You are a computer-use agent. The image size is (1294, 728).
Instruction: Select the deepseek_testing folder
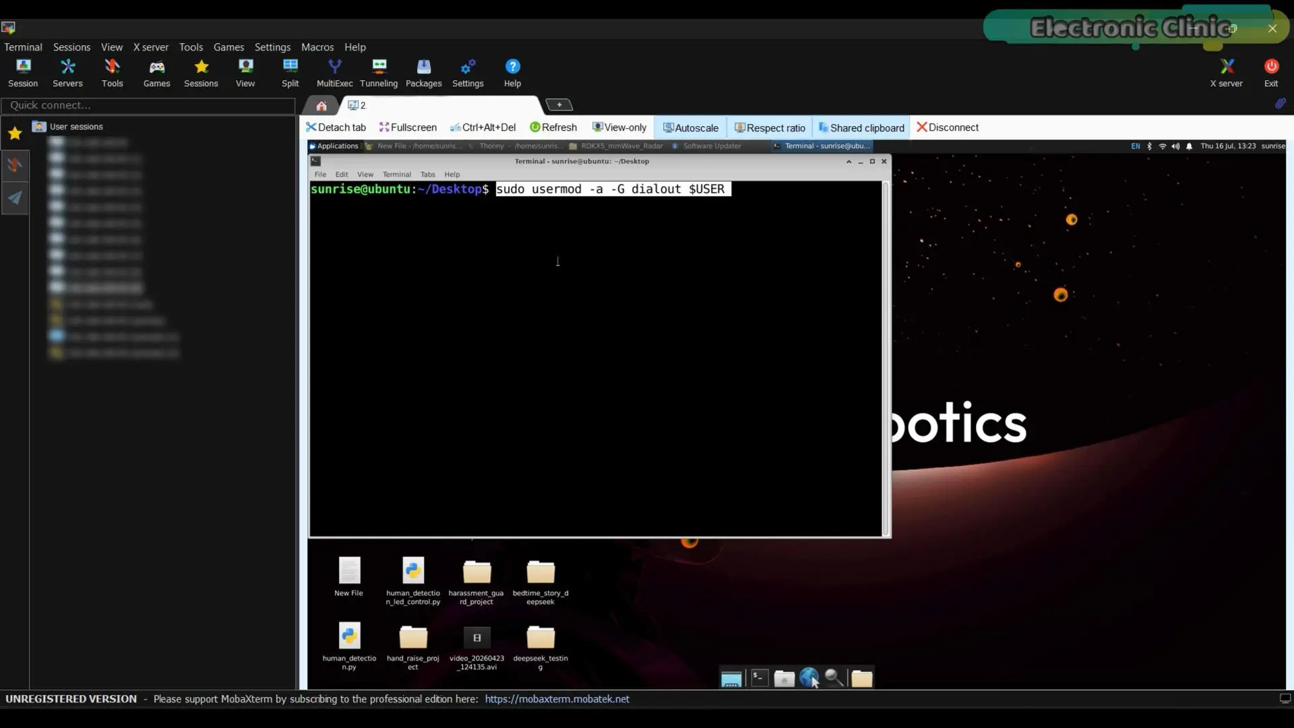[541, 646]
